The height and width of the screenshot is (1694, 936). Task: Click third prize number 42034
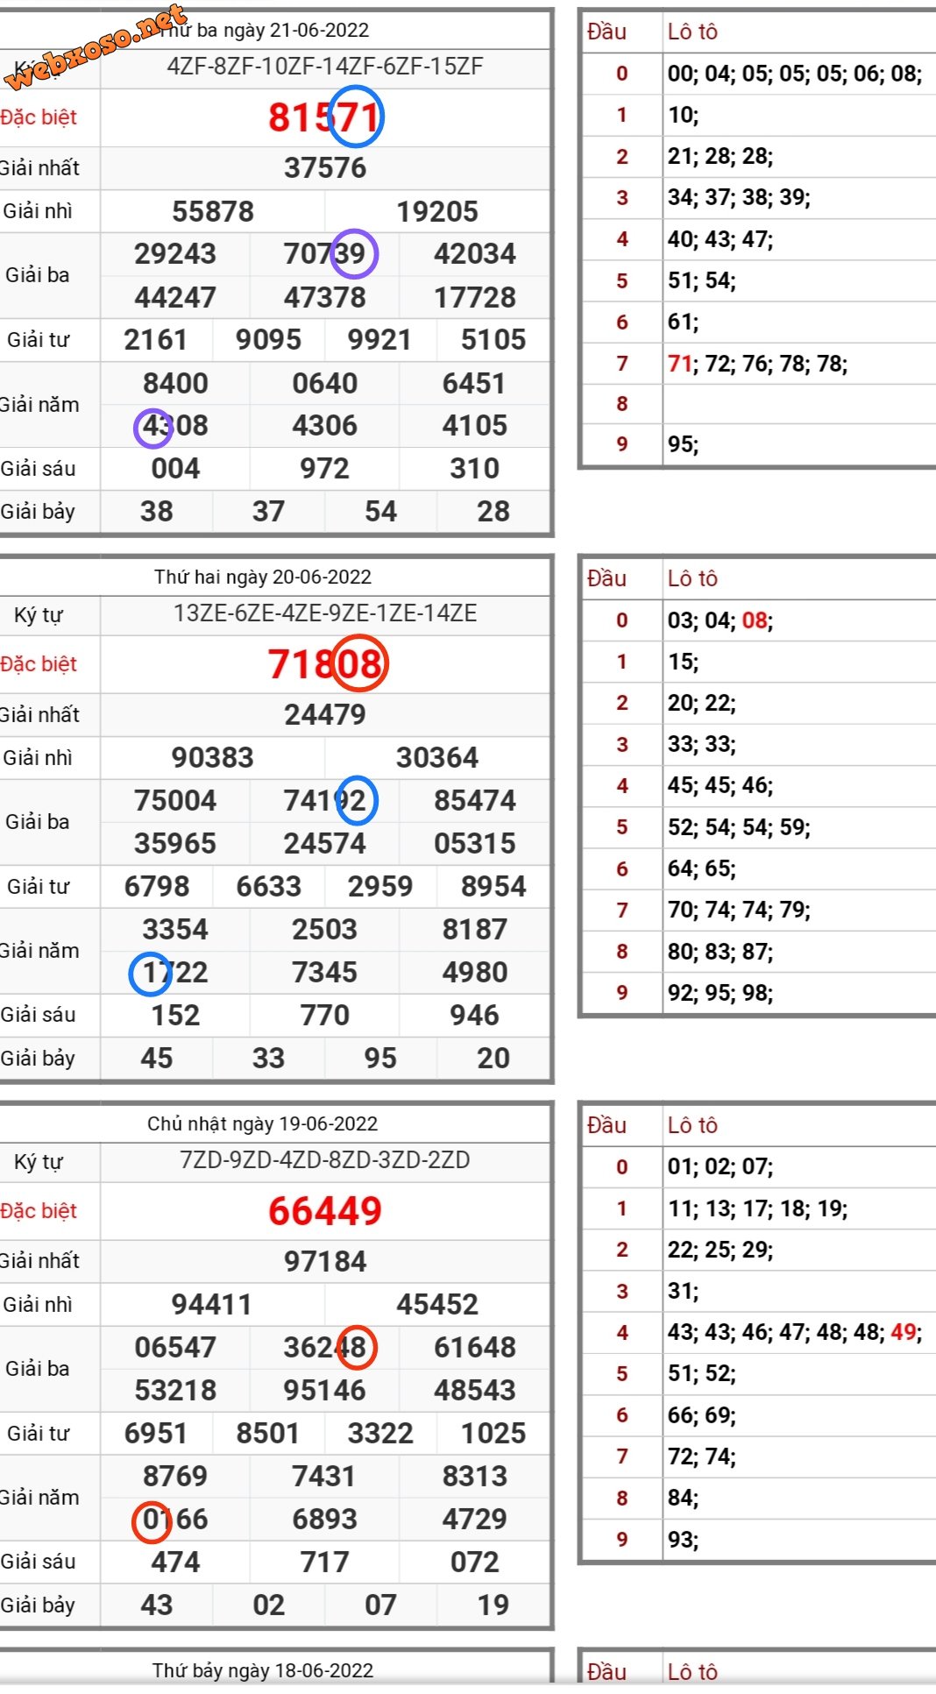pyautogui.click(x=475, y=254)
